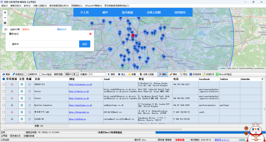266x142 pixels.
Task: Toggle map fullscreen view
Action: (5, 23)
